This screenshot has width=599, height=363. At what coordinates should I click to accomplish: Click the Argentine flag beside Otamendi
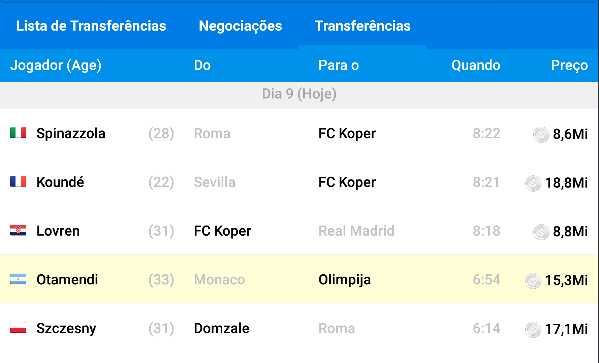18,279
